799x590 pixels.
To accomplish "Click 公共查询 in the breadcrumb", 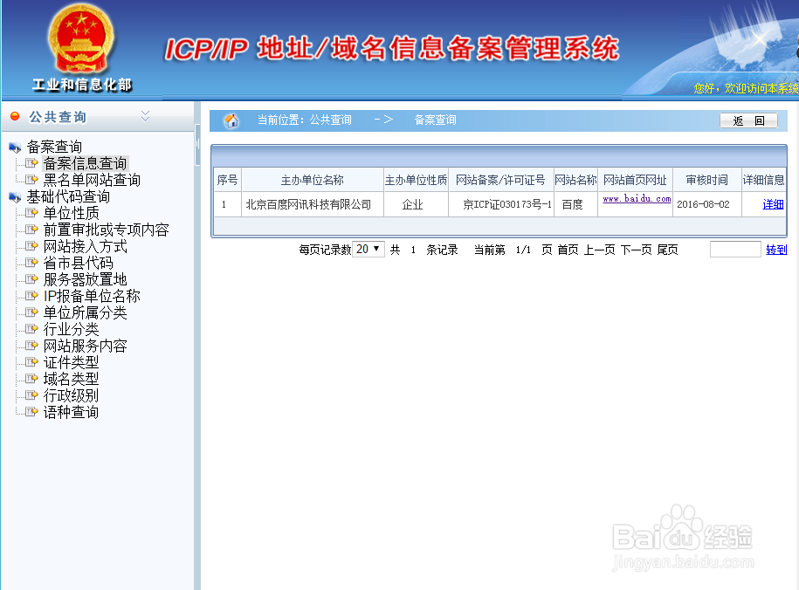I will pos(331,120).
